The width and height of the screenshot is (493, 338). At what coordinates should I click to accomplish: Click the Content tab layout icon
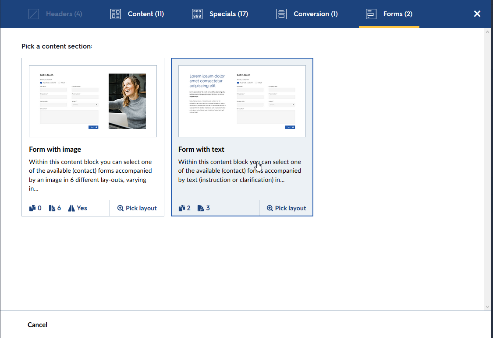point(116,14)
